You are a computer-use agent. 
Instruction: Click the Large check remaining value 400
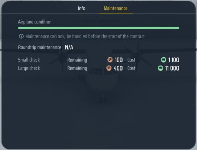[x=118, y=68]
